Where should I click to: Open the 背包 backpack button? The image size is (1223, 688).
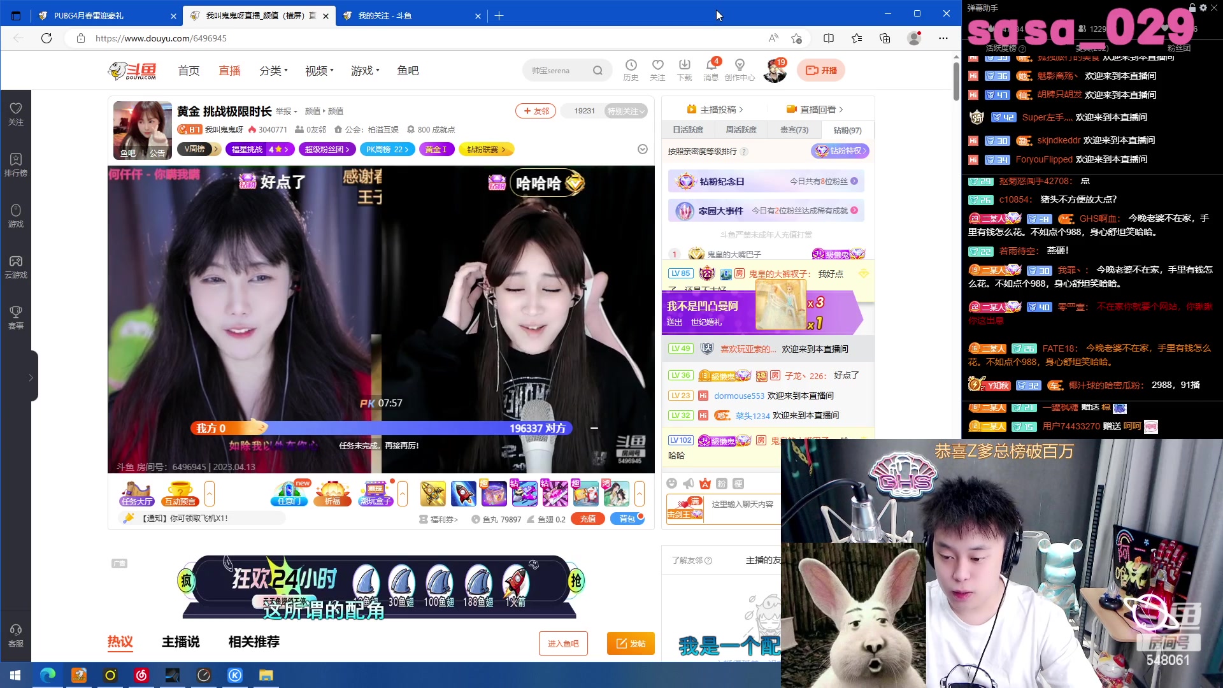coord(627,519)
